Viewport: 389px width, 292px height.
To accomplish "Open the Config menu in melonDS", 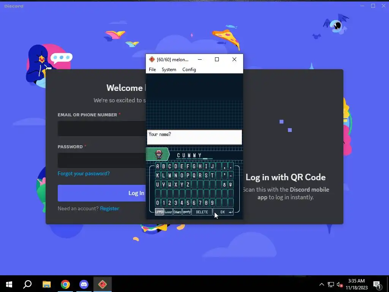I will click(189, 70).
